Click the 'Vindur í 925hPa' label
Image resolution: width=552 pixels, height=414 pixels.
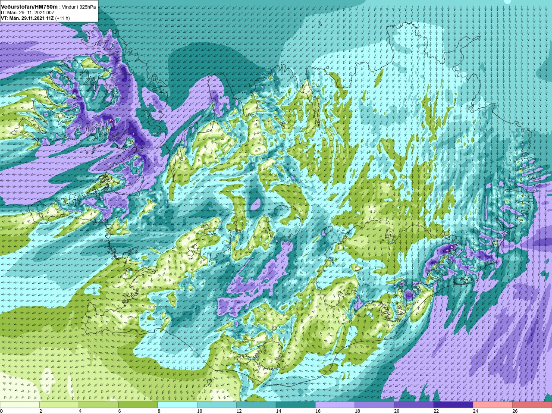point(79,7)
